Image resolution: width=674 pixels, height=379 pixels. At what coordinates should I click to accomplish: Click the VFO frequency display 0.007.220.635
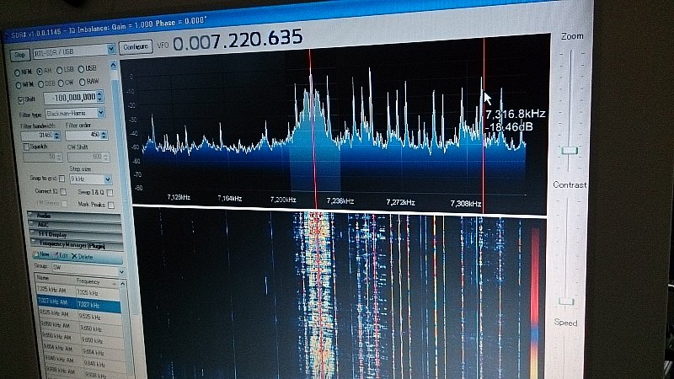pyautogui.click(x=238, y=40)
